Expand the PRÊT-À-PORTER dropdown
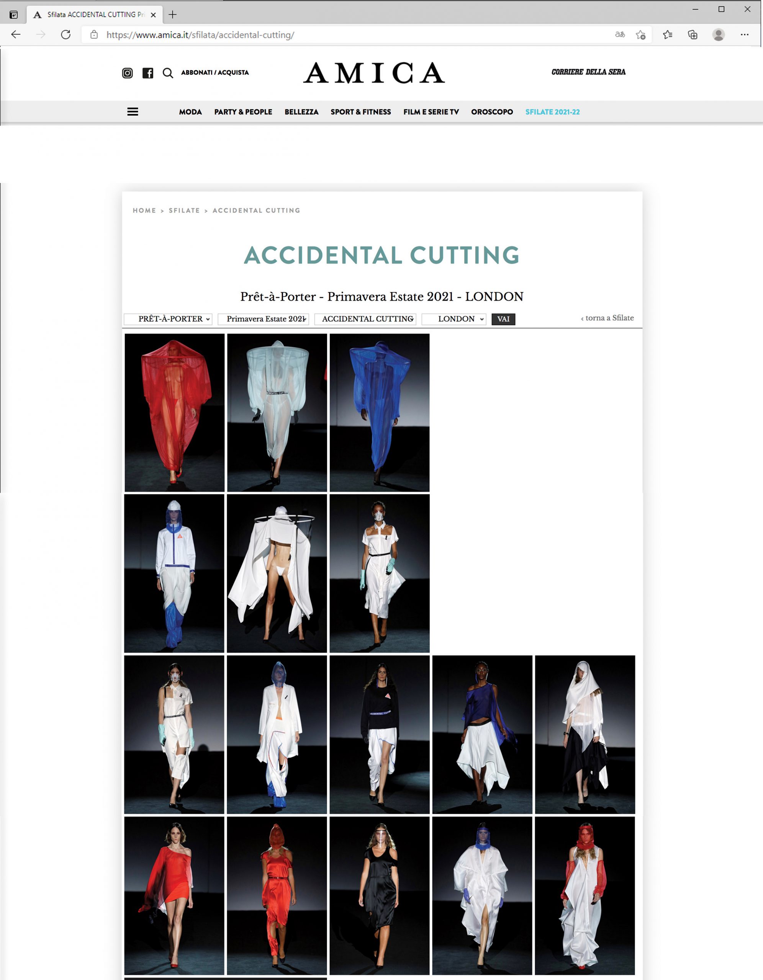Viewport: 763px width, 980px height. pos(168,319)
